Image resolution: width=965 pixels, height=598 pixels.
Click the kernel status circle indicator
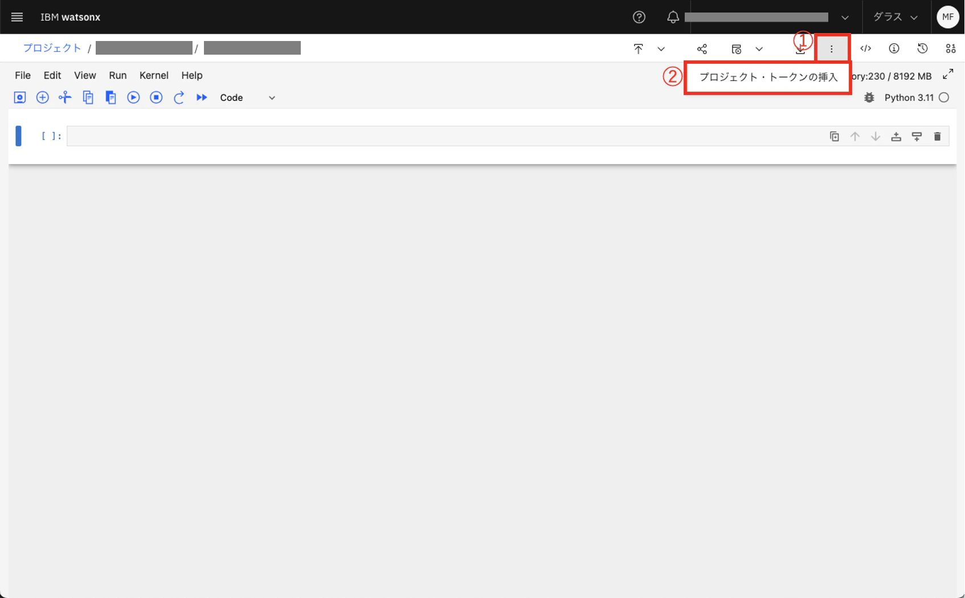click(944, 97)
